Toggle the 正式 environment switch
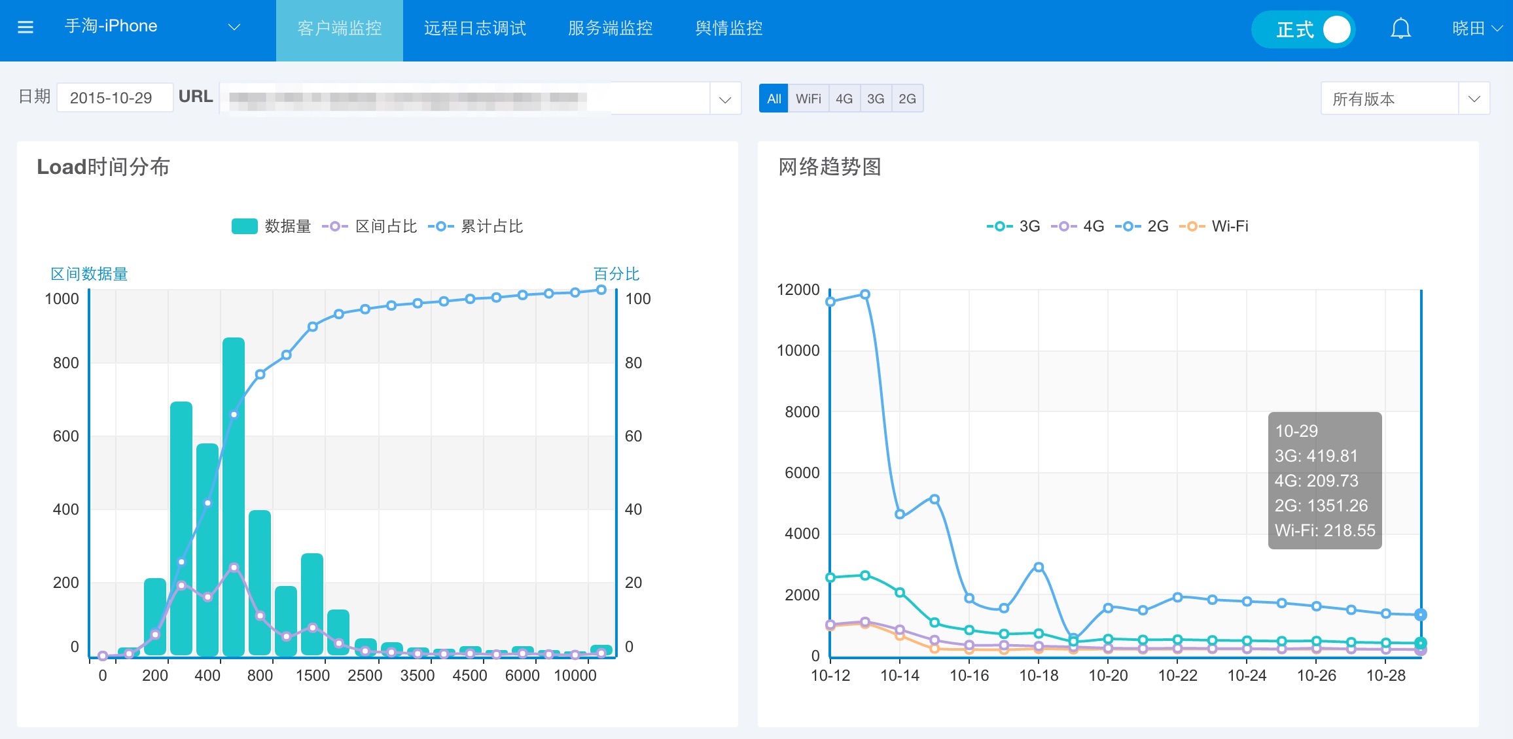Image resolution: width=1513 pixels, height=739 pixels. 1303,29
